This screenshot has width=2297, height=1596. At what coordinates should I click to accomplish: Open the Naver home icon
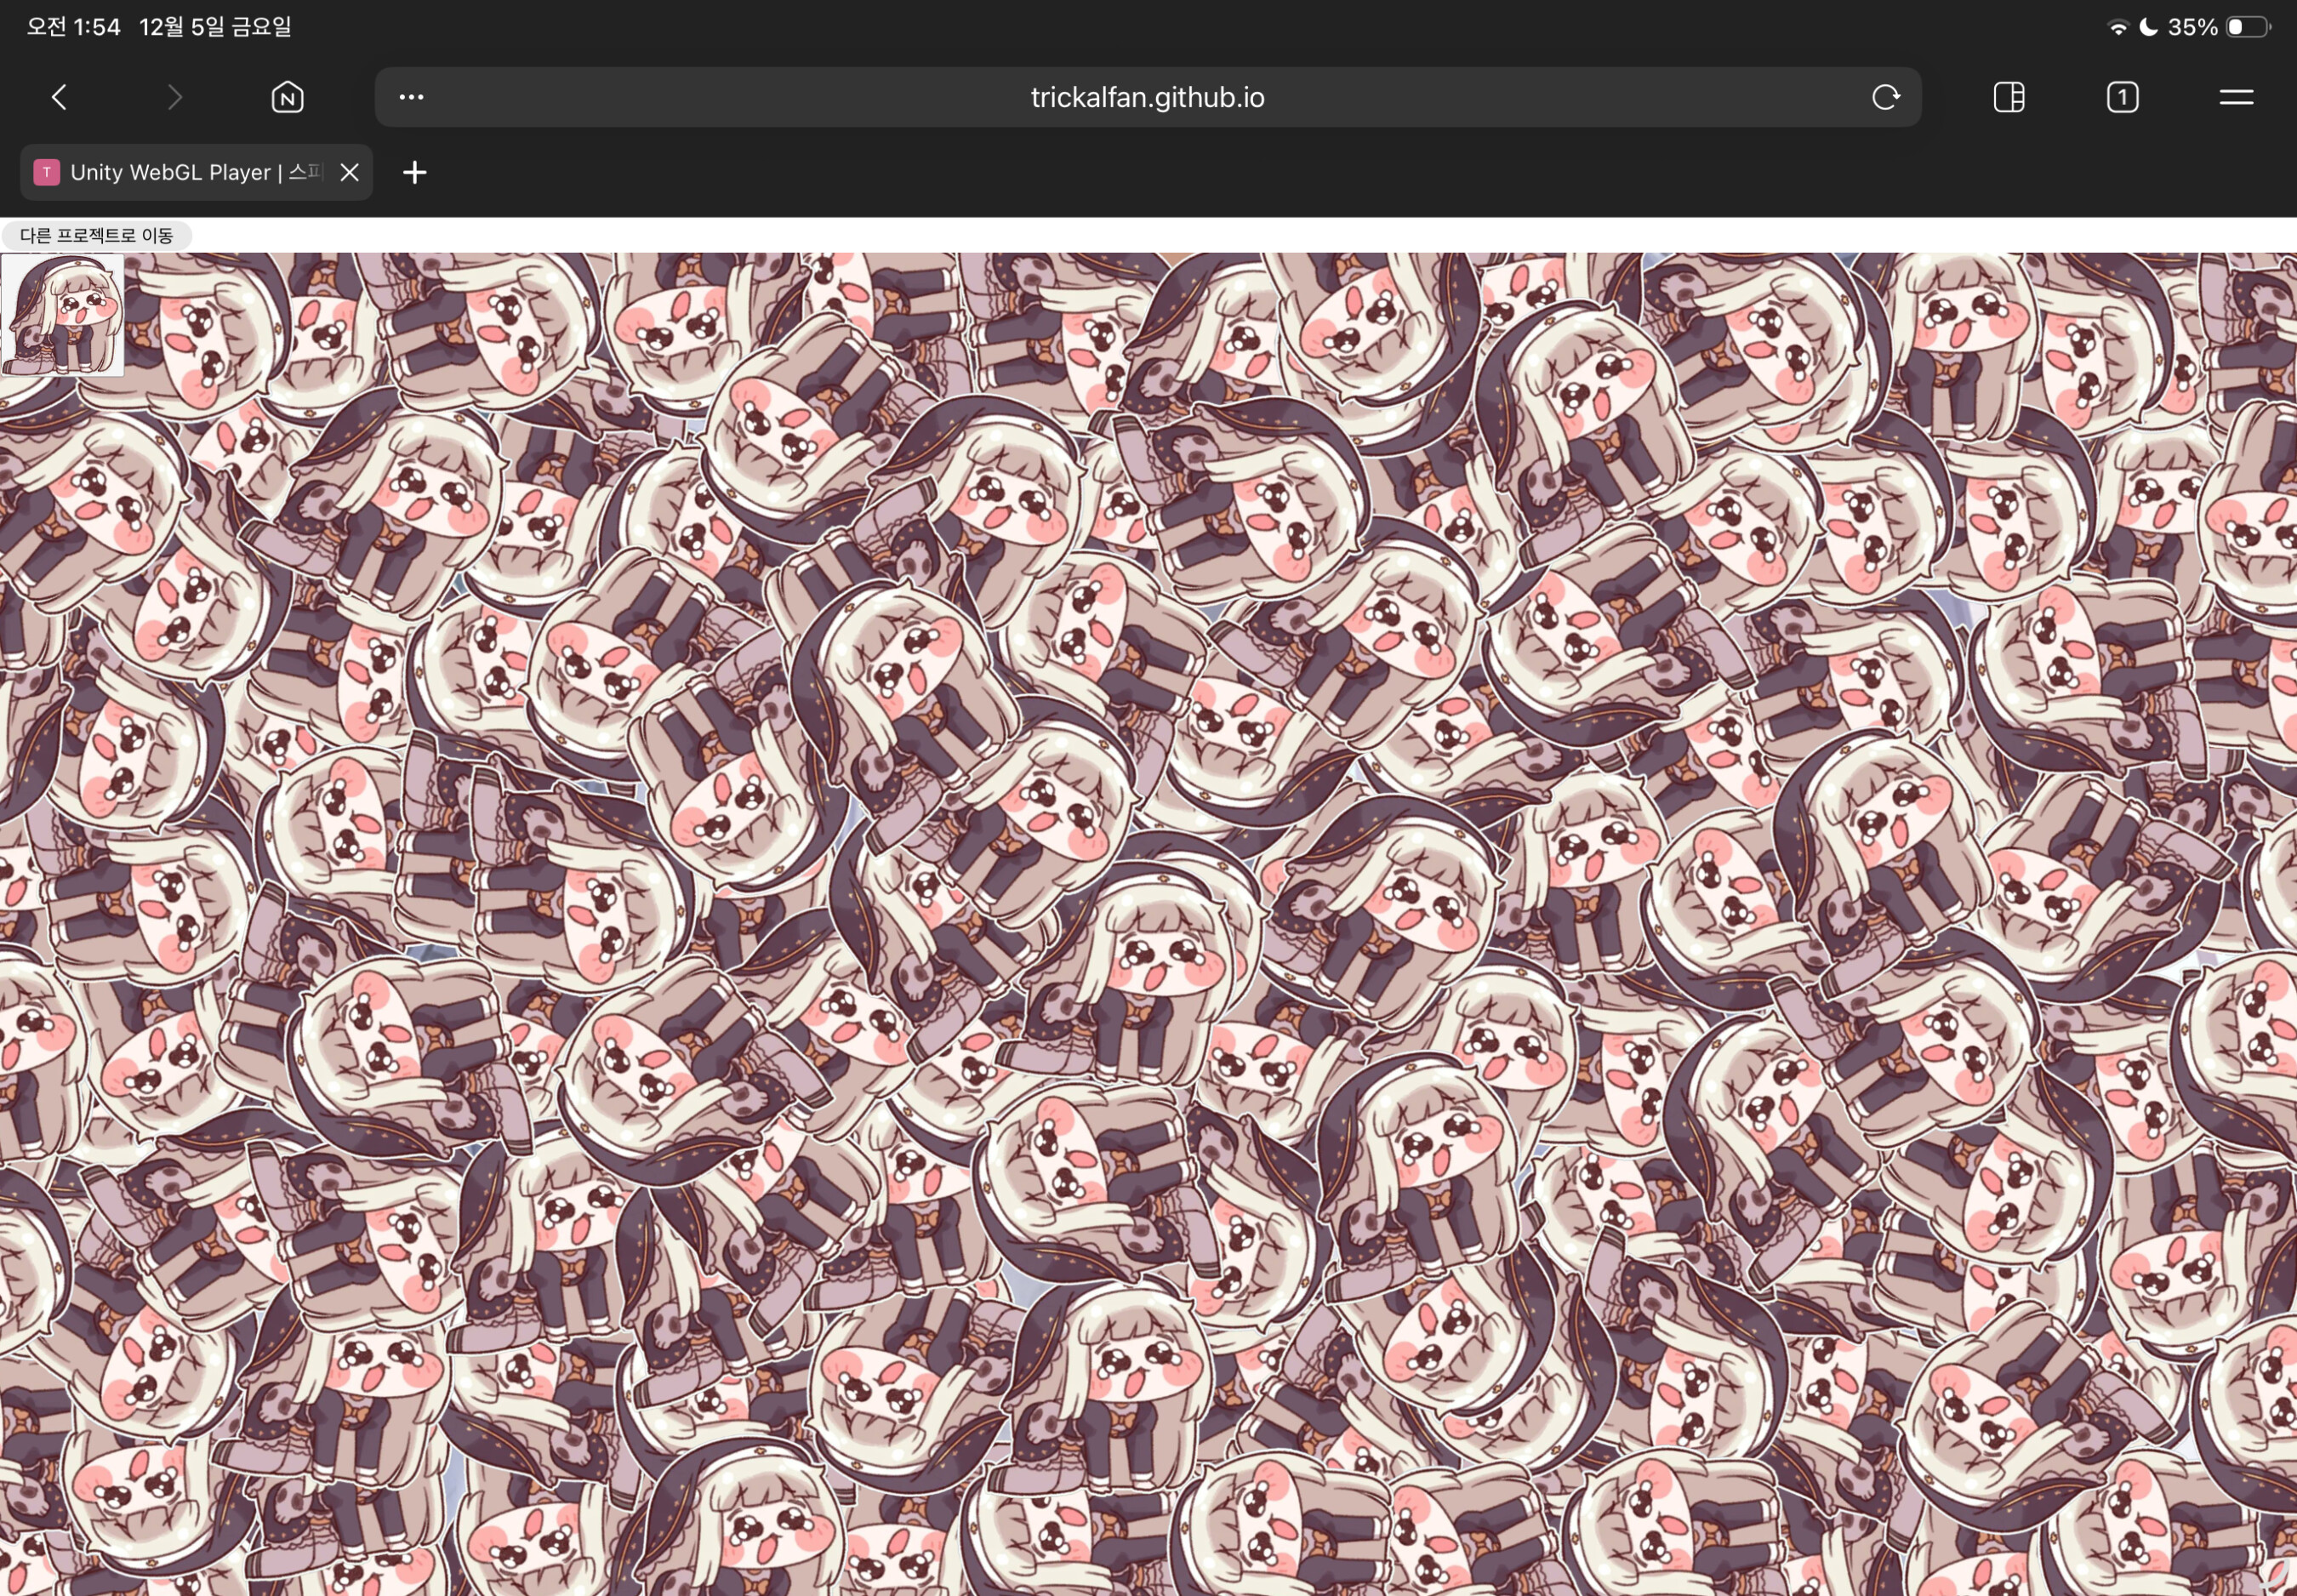287,97
